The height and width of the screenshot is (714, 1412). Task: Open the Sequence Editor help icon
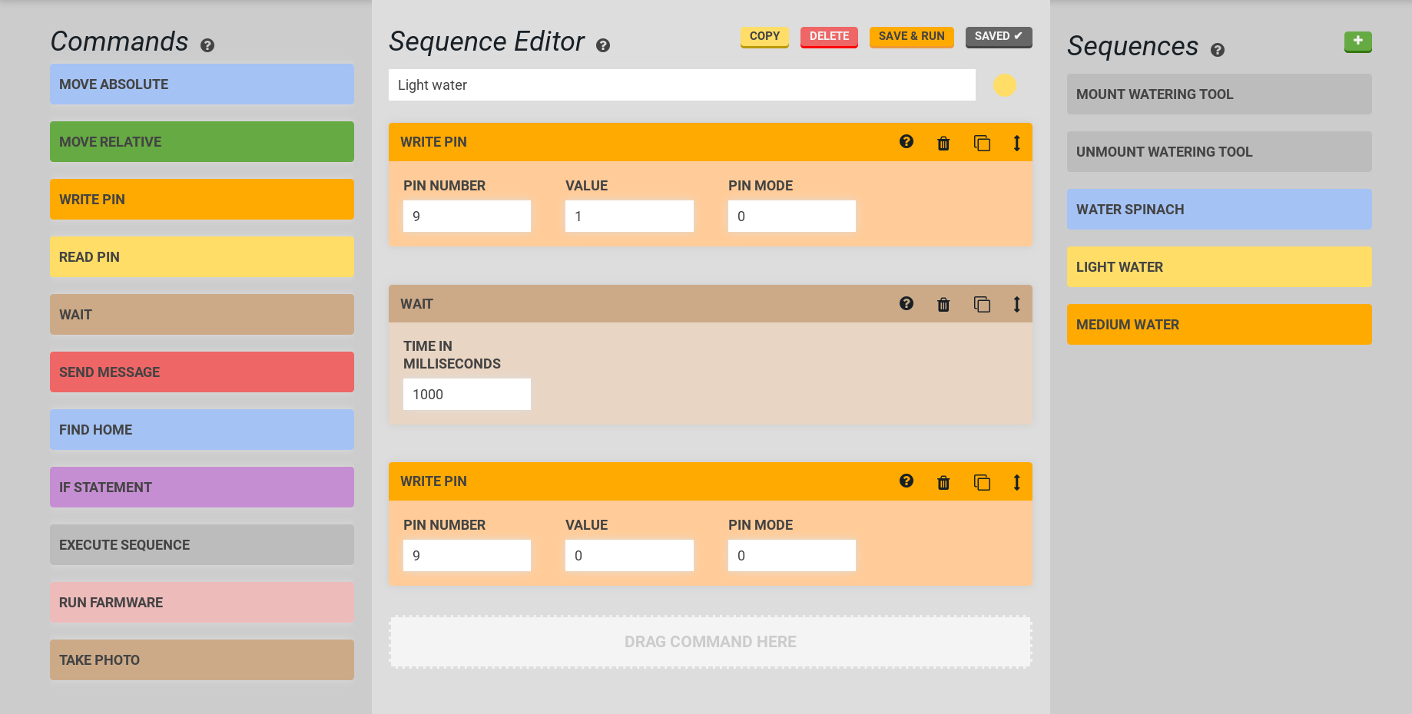[603, 45]
